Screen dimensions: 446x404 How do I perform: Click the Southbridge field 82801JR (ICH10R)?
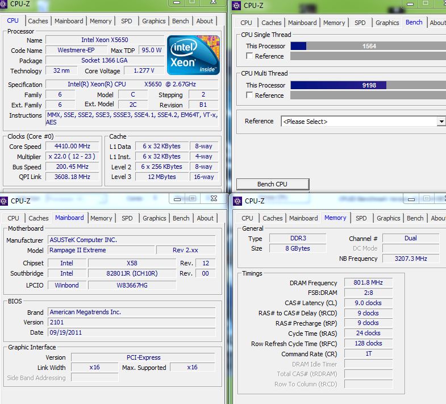point(132,273)
